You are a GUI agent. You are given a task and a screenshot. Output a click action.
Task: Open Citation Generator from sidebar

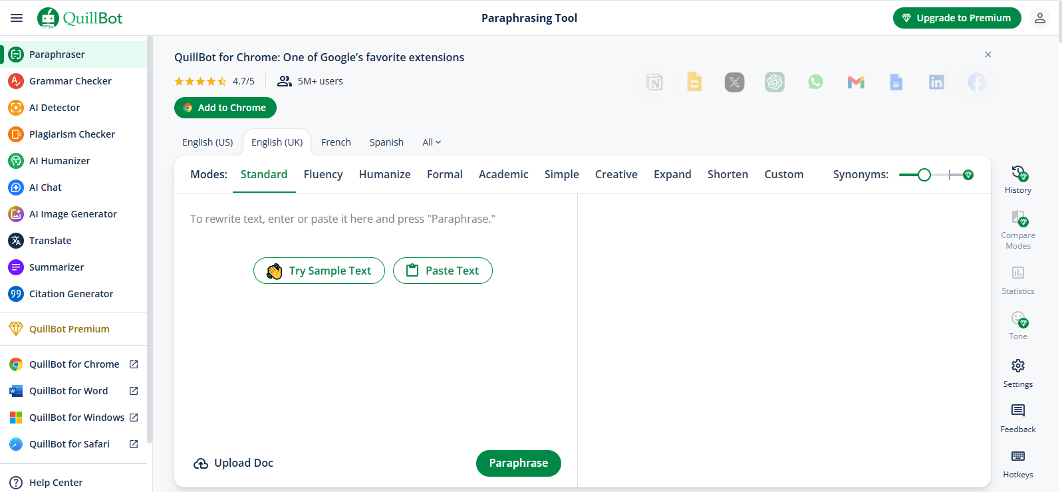tap(73, 294)
